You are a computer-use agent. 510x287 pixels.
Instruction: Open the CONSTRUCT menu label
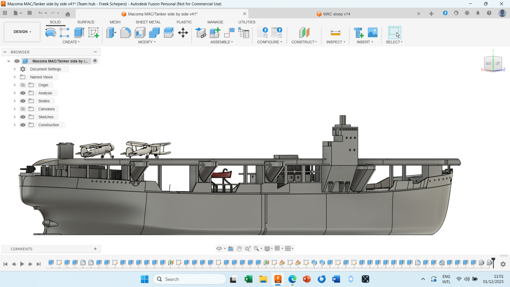pyautogui.click(x=304, y=42)
